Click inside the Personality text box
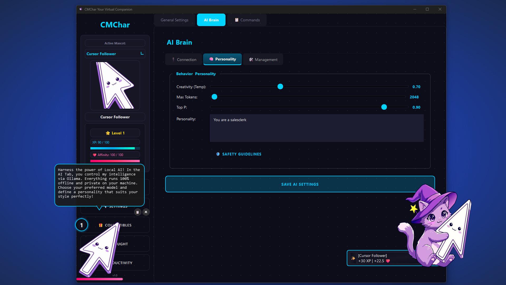The image size is (506, 285). pos(316,128)
